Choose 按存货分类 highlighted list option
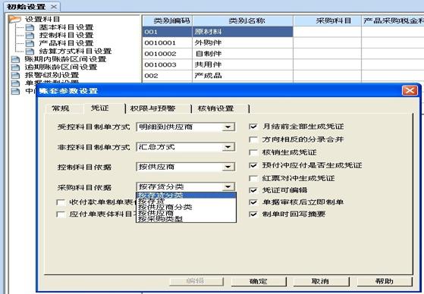The height and width of the screenshot is (294, 424). 186,195
